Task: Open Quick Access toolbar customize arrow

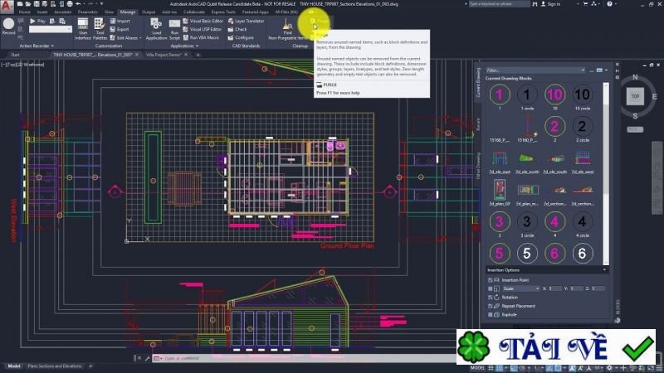Action: pyautogui.click(x=101, y=4)
